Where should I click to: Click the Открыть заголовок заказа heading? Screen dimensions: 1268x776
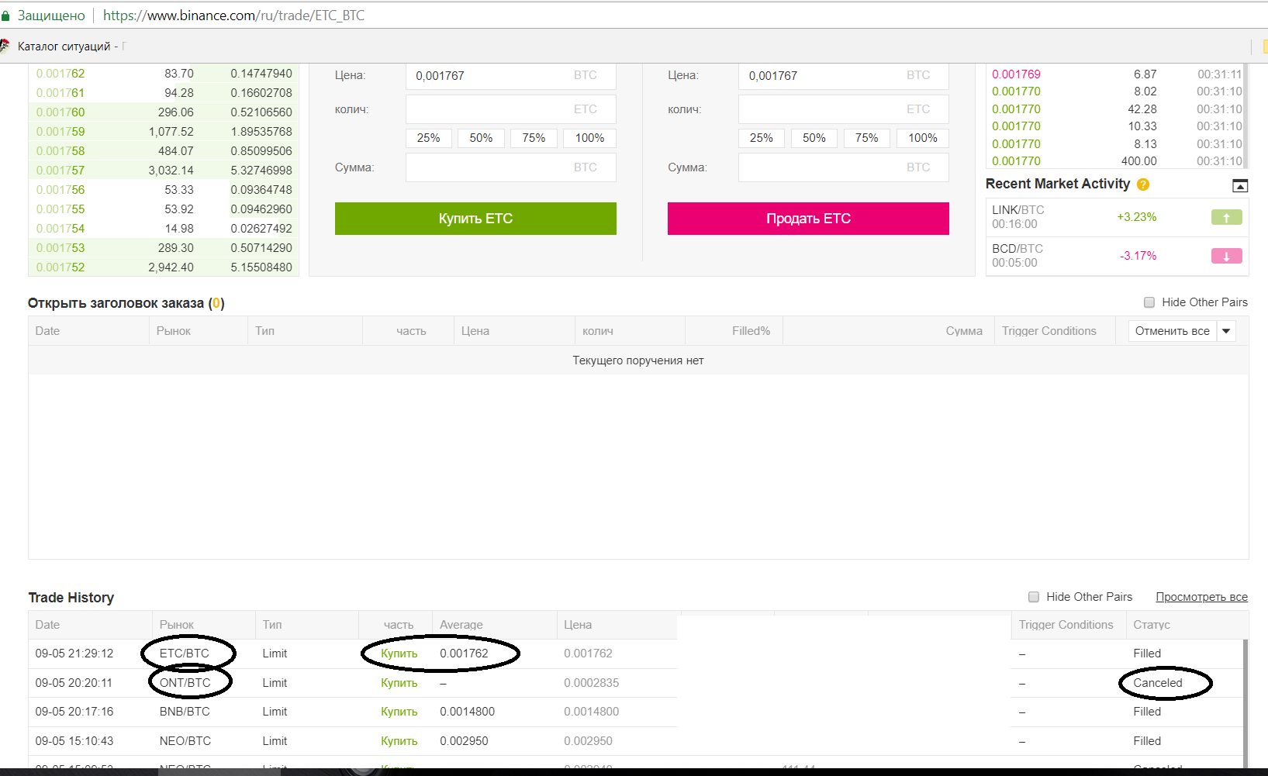[x=126, y=303]
